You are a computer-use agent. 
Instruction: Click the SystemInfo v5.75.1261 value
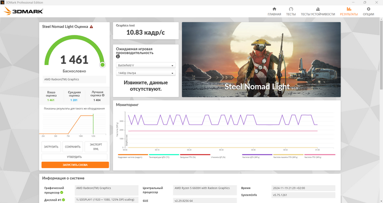pos(304,195)
